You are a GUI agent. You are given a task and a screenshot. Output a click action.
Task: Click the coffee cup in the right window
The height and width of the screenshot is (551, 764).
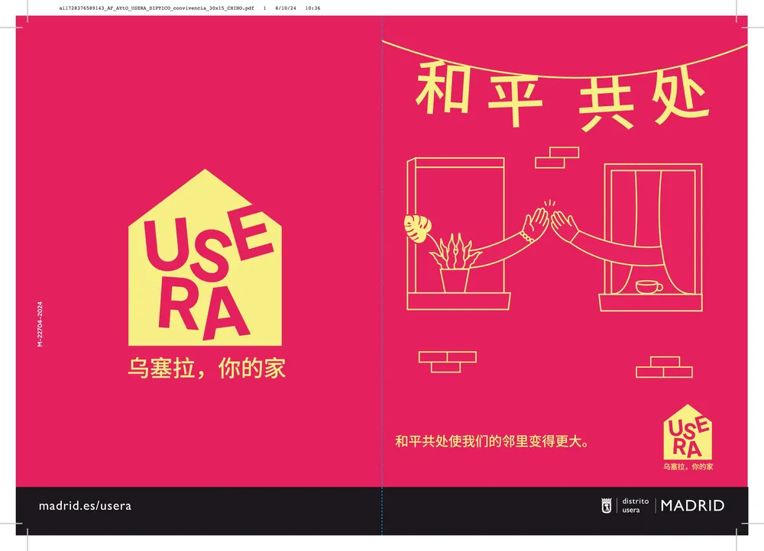point(649,287)
